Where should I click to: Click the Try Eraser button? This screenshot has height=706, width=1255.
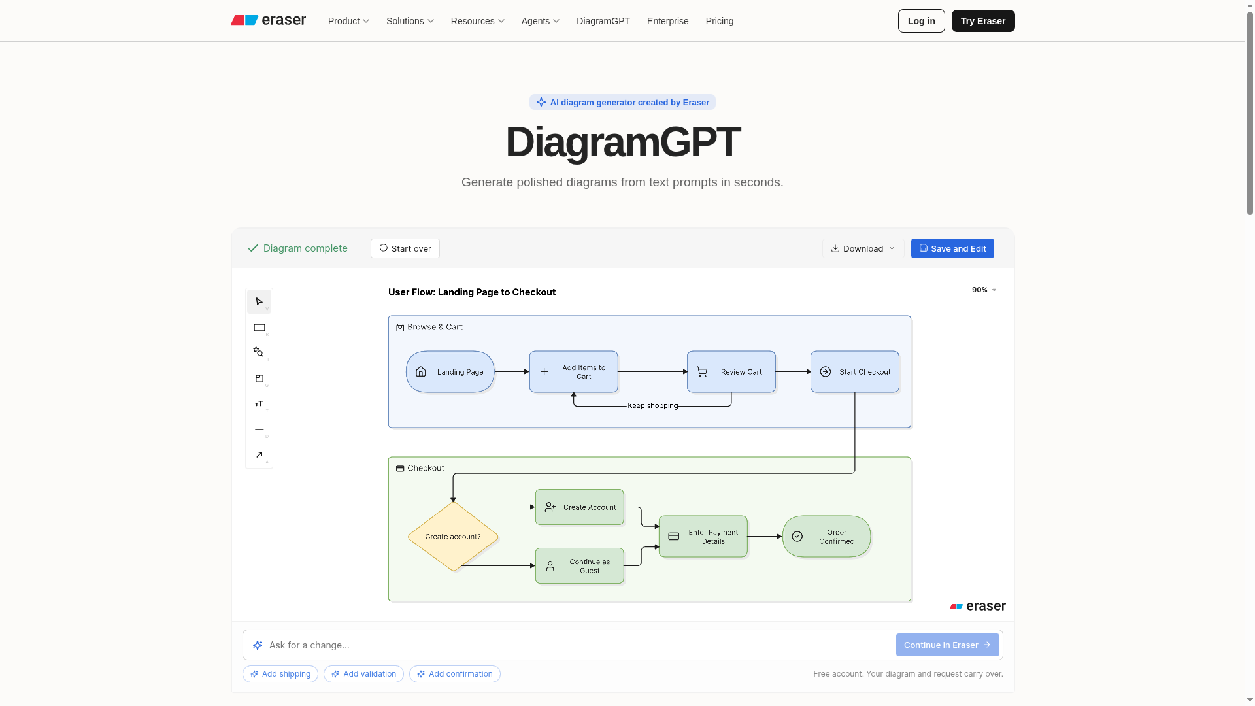click(983, 21)
